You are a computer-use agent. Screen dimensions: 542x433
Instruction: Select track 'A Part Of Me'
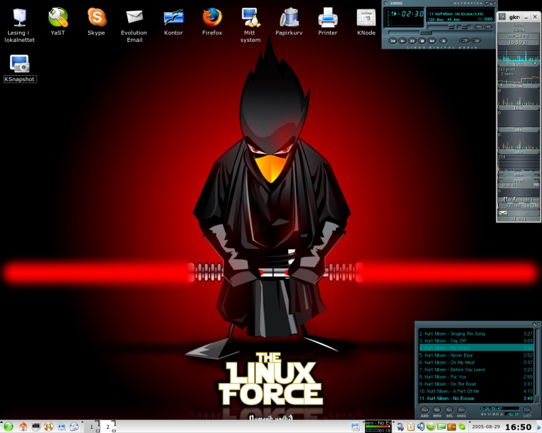[476, 391]
